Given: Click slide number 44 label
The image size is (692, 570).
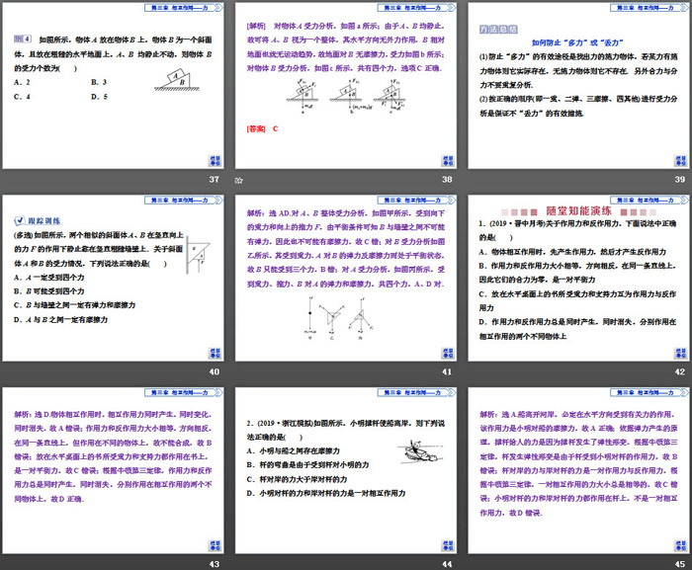Looking at the screenshot, I should (447, 564).
